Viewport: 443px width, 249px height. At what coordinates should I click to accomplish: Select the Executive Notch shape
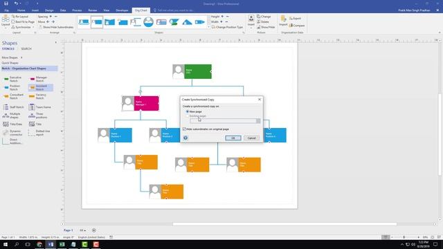click(x=13, y=79)
